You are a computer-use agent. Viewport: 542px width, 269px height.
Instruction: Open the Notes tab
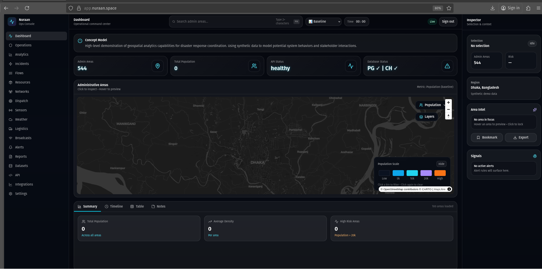pyautogui.click(x=158, y=206)
